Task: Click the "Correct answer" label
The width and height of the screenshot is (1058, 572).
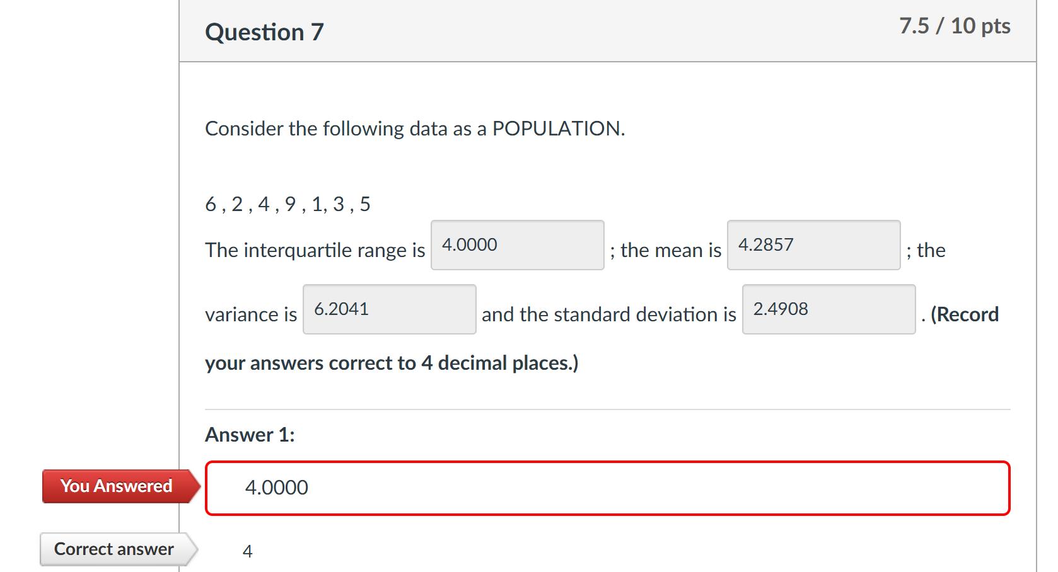Action: [114, 549]
